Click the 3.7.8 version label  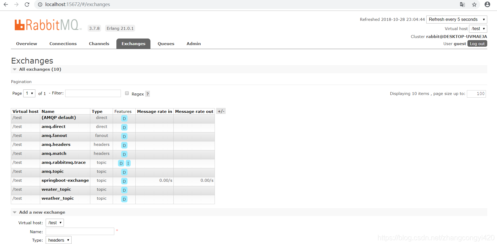[94, 28]
